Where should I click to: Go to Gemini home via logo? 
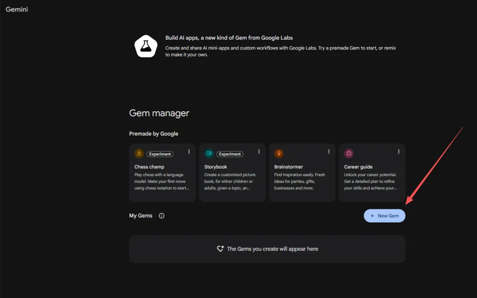point(17,9)
